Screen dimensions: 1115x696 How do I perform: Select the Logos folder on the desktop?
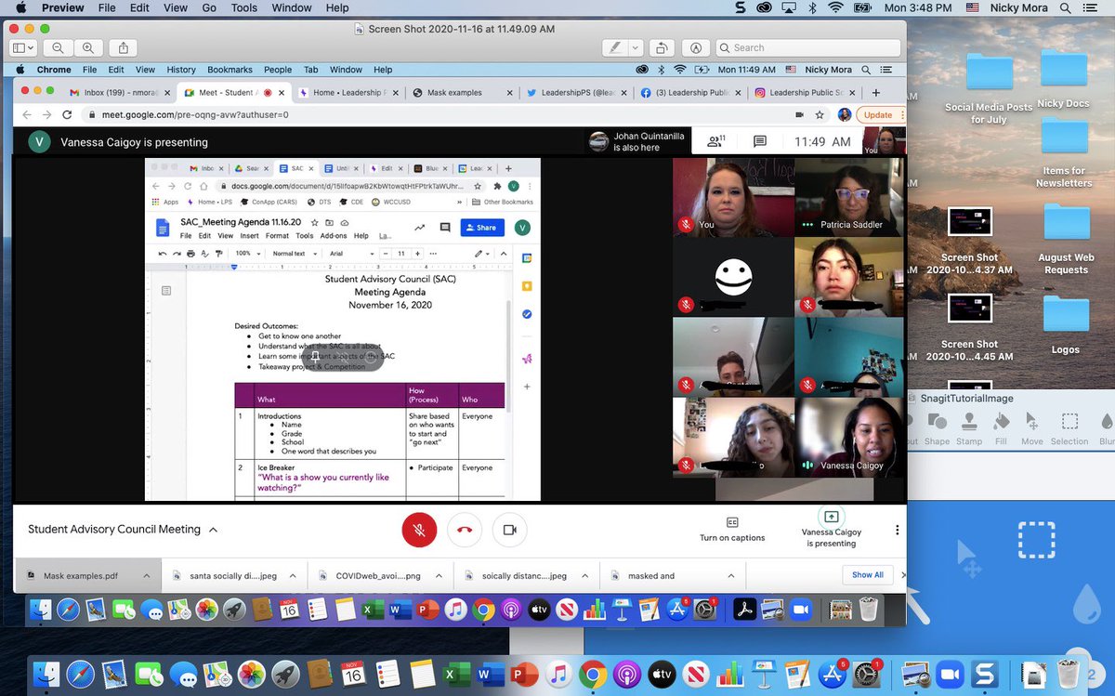click(1065, 324)
